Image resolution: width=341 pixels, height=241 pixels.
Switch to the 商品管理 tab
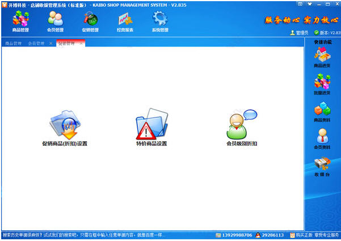coord(13,44)
